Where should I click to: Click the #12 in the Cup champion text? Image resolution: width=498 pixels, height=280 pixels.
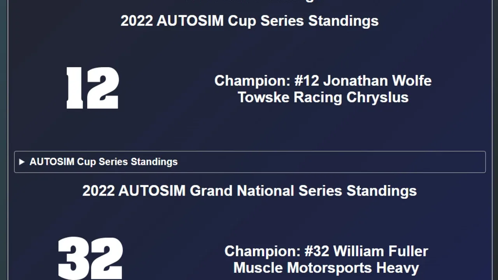pyautogui.click(x=307, y=81)
